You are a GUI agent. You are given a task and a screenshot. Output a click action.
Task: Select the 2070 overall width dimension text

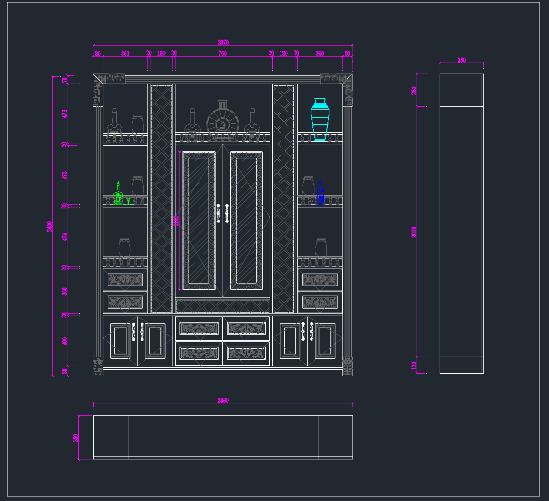coord(223,43)
